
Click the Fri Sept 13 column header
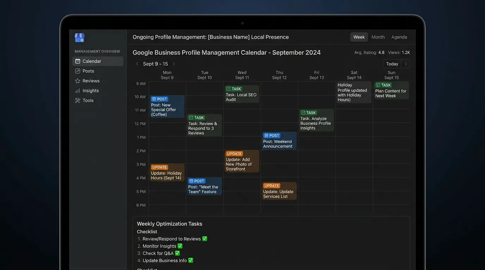click(317, 75)
